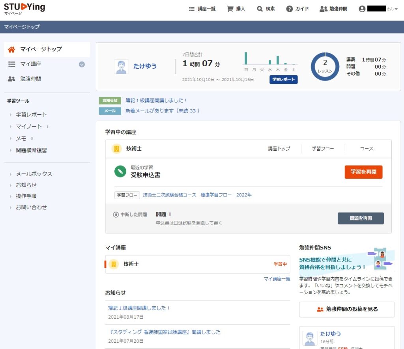The height and width of the screenshot is (349, 404).
Task: Open the マイ講座一覧 link
Action: 277,279
